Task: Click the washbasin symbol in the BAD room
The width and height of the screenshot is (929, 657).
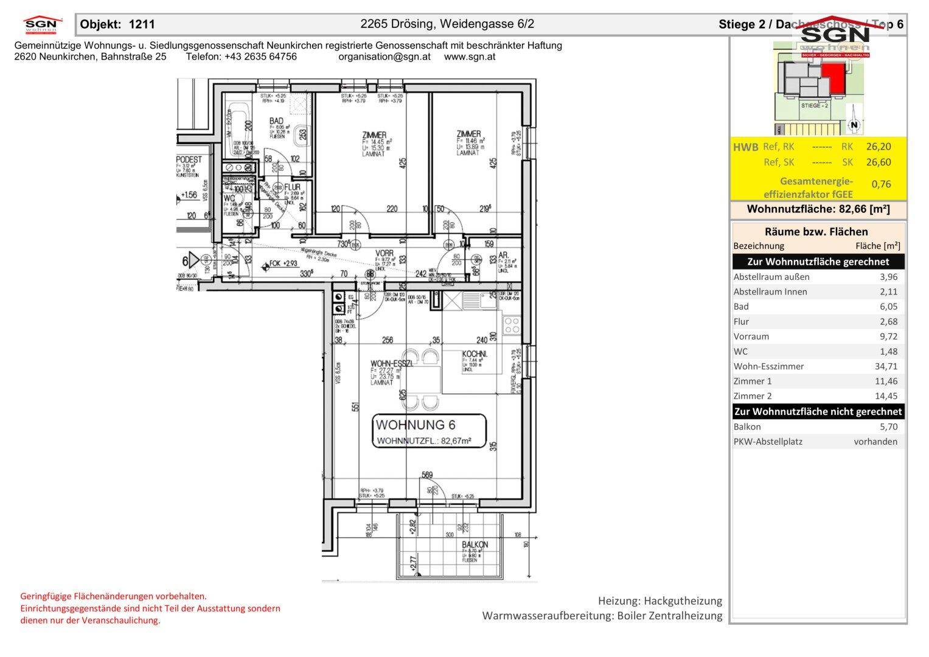Action: [301, 134]
